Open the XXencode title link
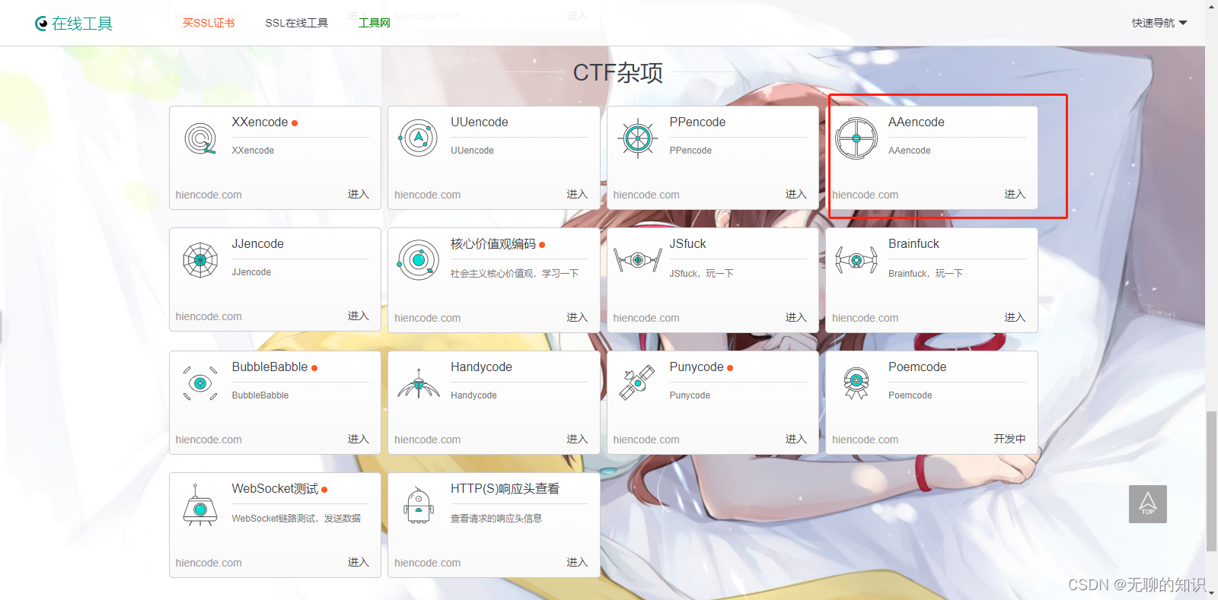This screenshot has height=600, width=1218. coord(260,122)
